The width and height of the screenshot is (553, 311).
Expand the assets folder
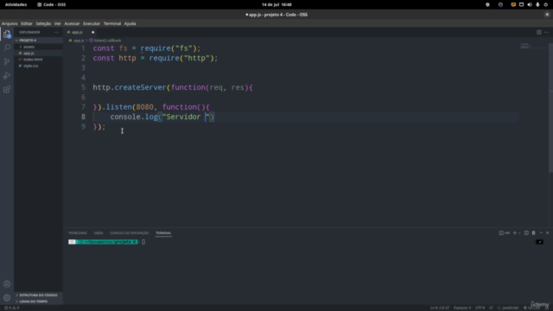pos(38,47)
